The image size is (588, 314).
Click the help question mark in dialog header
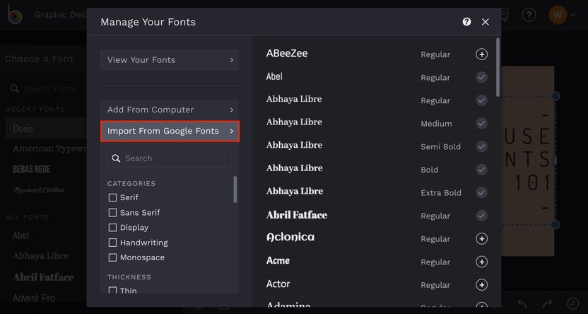466,22
